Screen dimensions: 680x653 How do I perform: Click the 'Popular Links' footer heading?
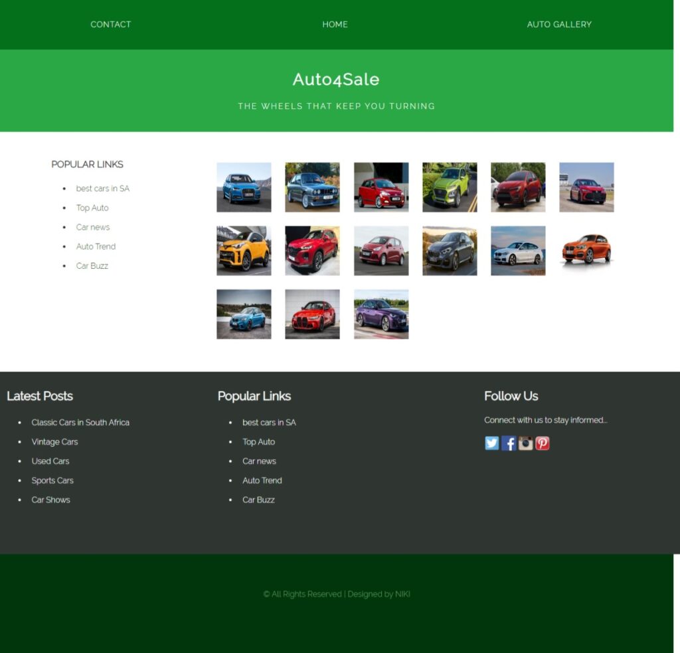(254, 396)
